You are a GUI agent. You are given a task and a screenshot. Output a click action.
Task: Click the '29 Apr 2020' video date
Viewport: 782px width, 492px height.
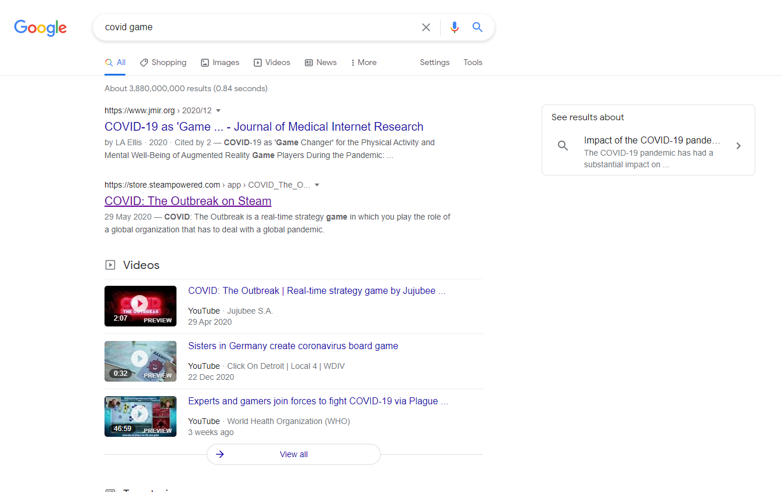click(x=210, y=322)
